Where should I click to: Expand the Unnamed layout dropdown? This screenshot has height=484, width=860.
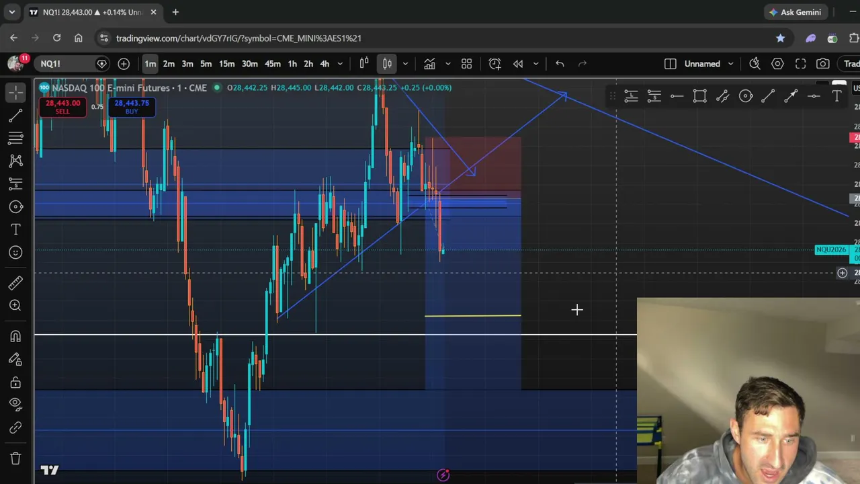click(730, 64)
